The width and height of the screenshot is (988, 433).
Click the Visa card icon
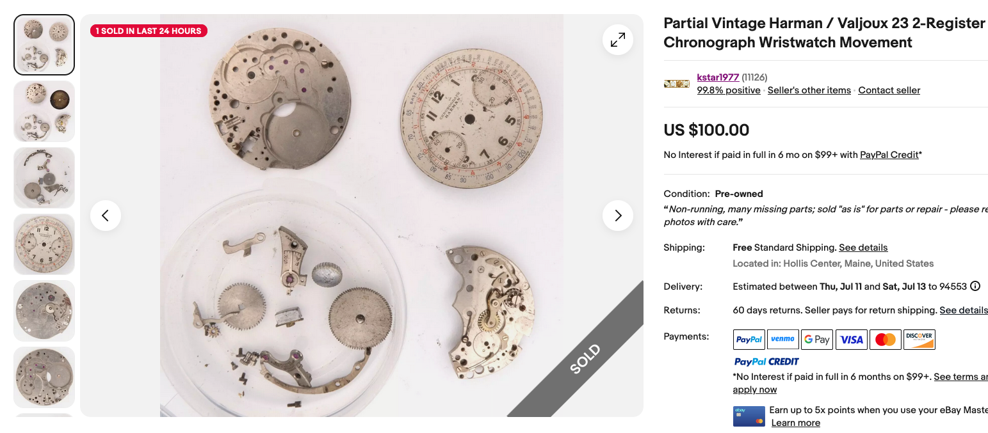click(851, 340)
